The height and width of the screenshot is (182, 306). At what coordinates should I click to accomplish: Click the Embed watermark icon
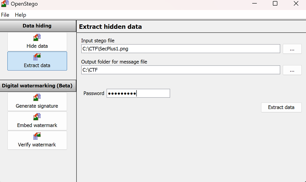[37, 117]
